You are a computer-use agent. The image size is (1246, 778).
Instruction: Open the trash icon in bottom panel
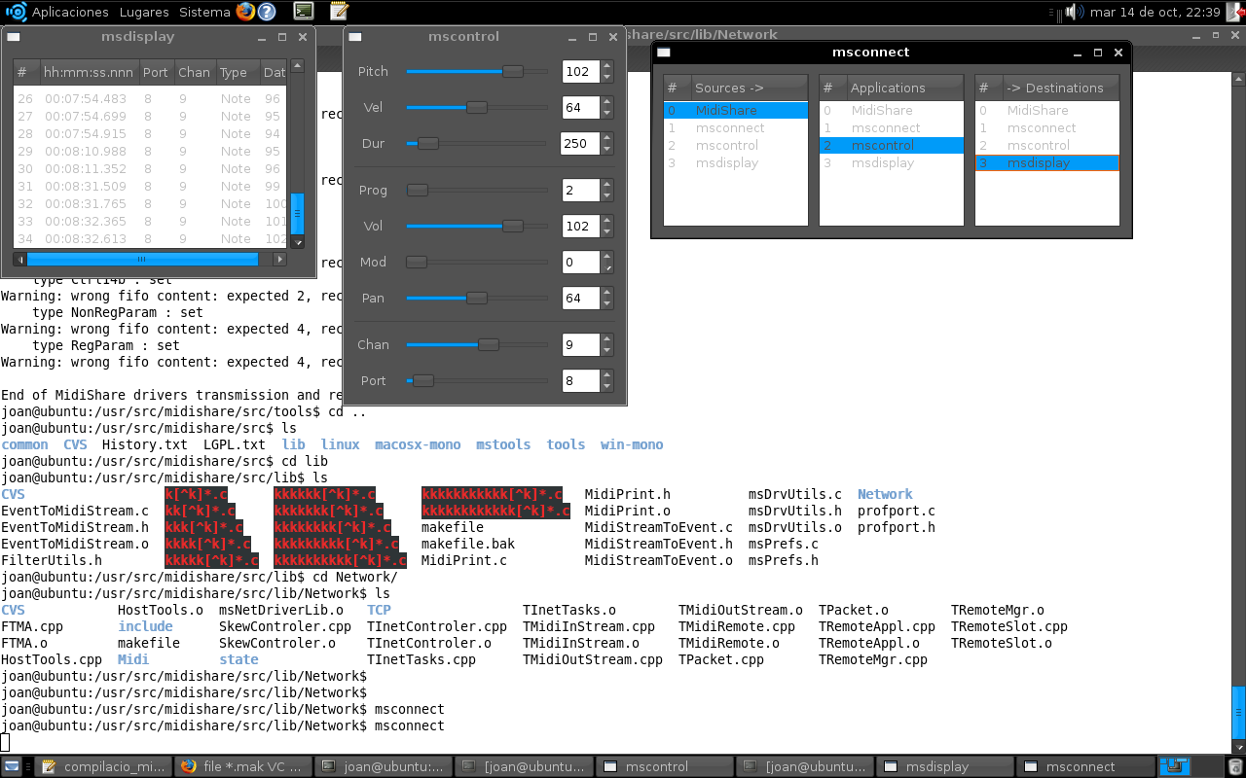pos(1234,766)
